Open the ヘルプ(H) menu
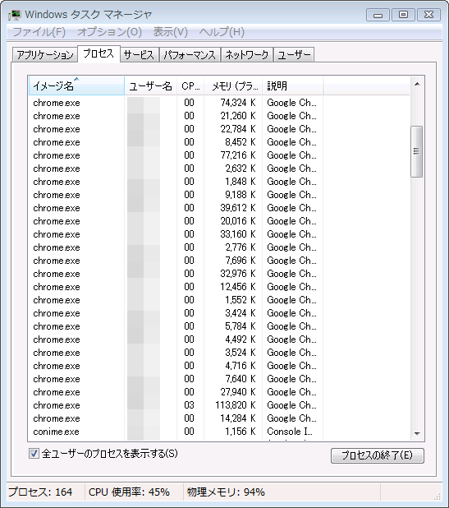The image size is (449, 508). (222, 32)
